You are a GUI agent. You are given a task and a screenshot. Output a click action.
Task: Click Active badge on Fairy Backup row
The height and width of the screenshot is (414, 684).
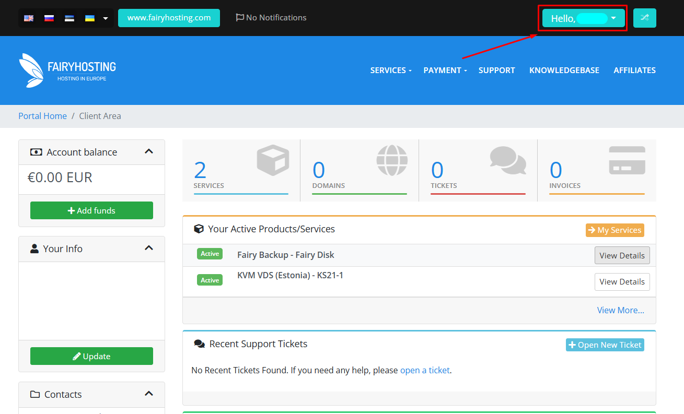click(x=210, y=254)
